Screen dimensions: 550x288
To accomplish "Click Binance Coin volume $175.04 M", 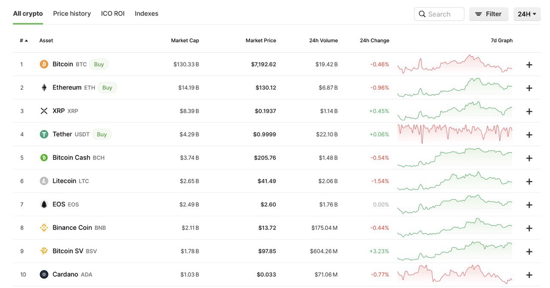I will (324, 228).
